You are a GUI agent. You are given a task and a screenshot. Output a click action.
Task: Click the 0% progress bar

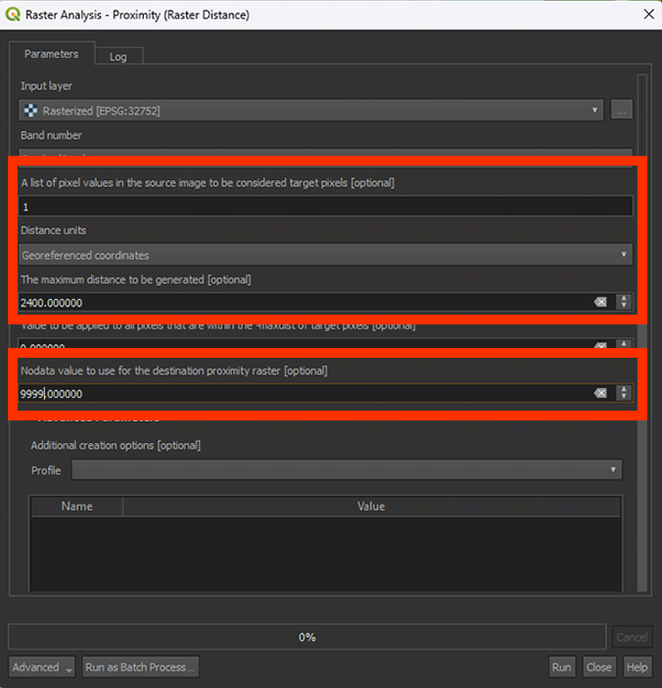click(307, 637)
